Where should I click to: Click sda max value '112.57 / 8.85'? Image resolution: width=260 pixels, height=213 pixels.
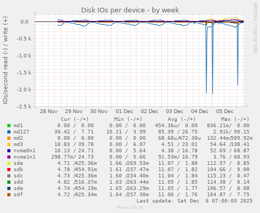[228, 163]
